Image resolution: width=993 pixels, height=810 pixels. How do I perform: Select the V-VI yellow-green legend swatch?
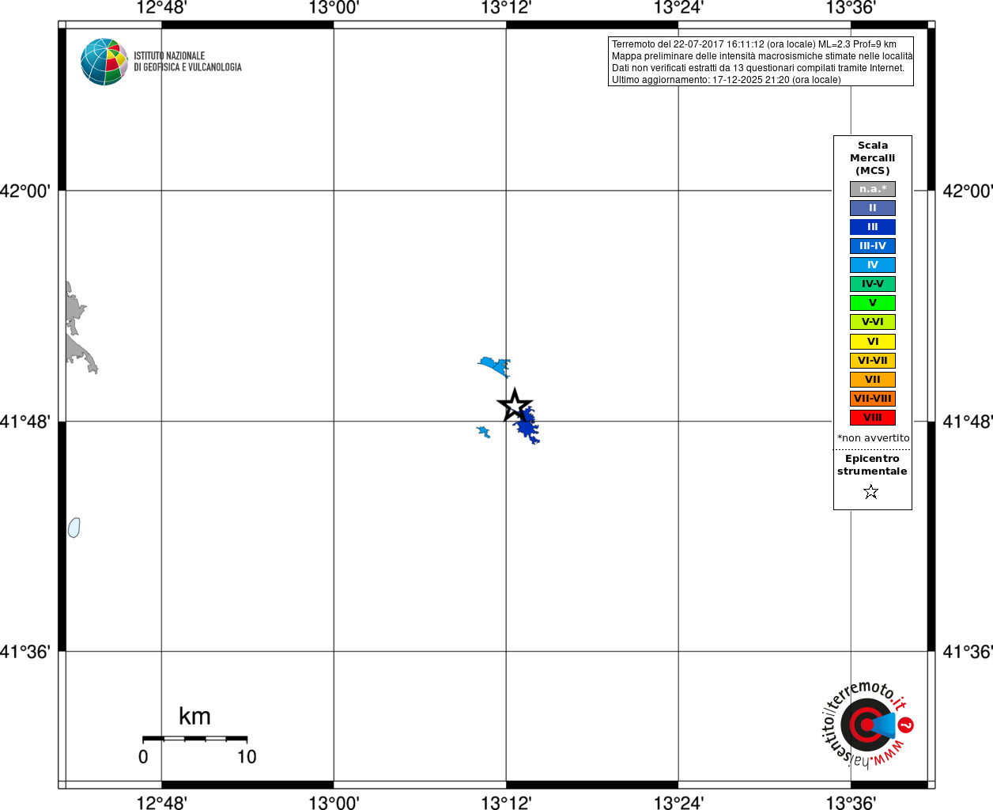click(873, 322)
